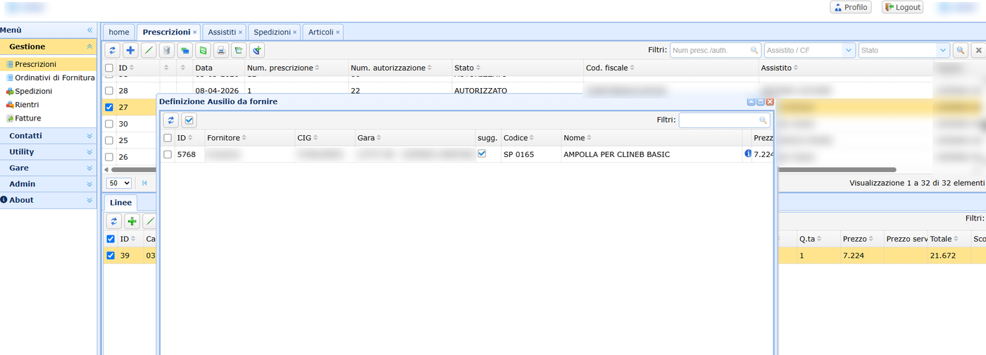Check the row with ID 28
The width and height of the screenshot is (986, 355).
[x=109, y=91]
